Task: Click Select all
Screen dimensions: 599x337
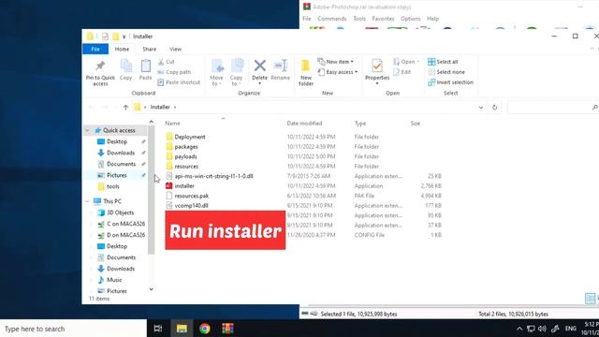Action: (x=443, y=62)
